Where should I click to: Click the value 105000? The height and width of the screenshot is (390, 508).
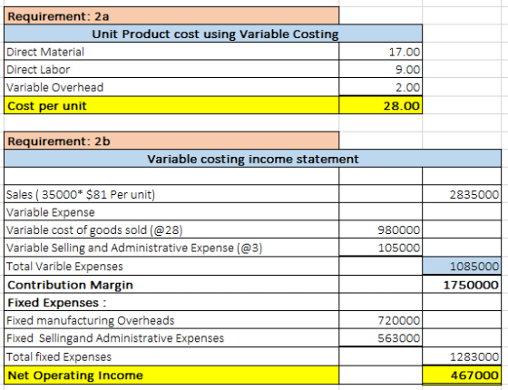(x=381, y=248)
